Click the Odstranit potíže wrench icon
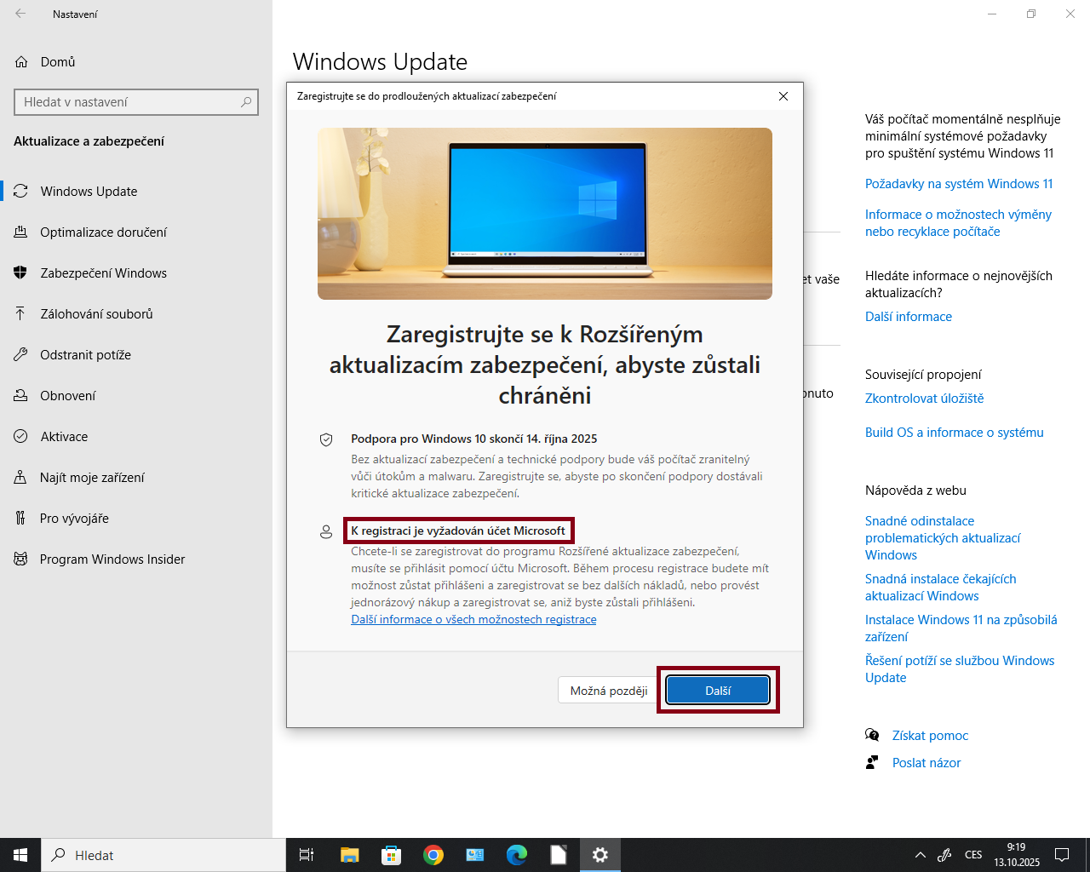The image size is (1090, 872). point(21,354)
